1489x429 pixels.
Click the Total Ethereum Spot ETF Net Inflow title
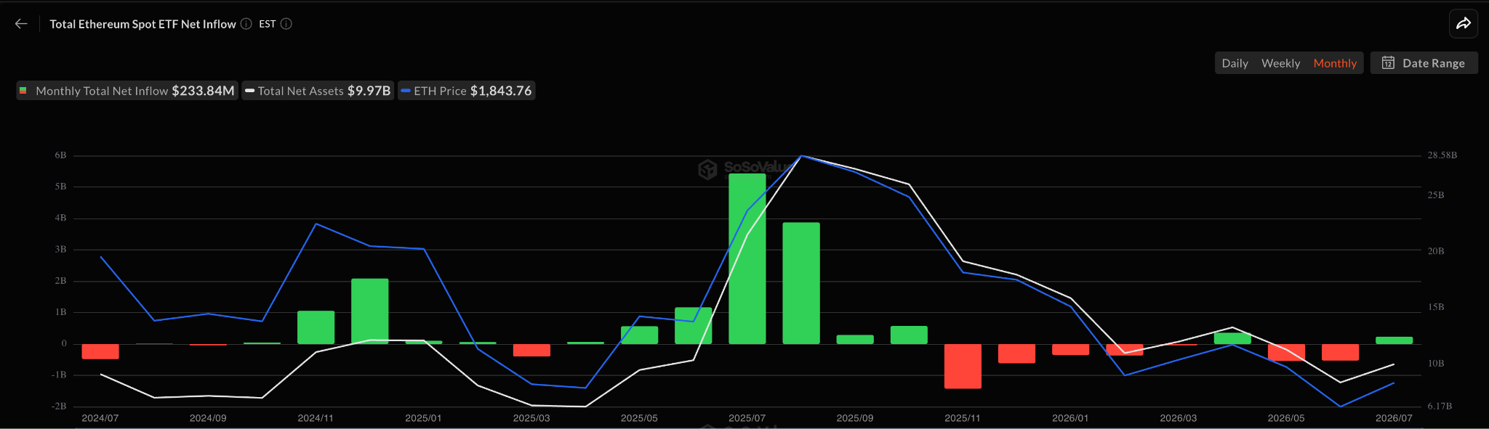143,24
